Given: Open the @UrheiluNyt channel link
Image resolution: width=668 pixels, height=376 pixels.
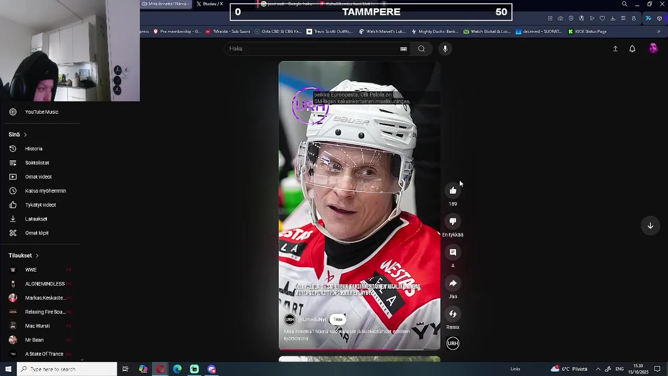Looking at the screenshot, I should 312,320.
